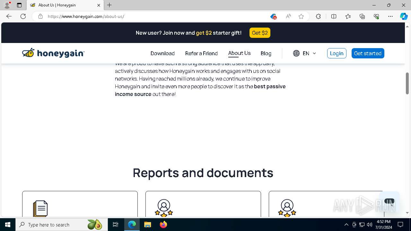
Task: Open the shopping coupons icon in address bar
Action: pos(273,16)
